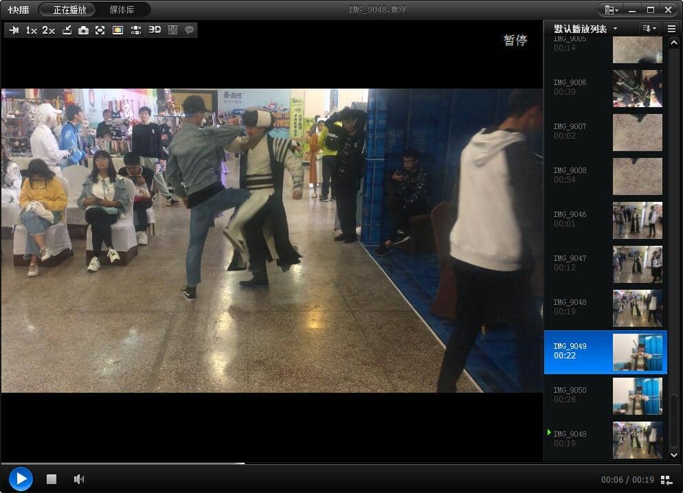Take a snapshot with the camera icon
Image resolution: width=683 pixels, height=493 pixels.
coord(83,30)
